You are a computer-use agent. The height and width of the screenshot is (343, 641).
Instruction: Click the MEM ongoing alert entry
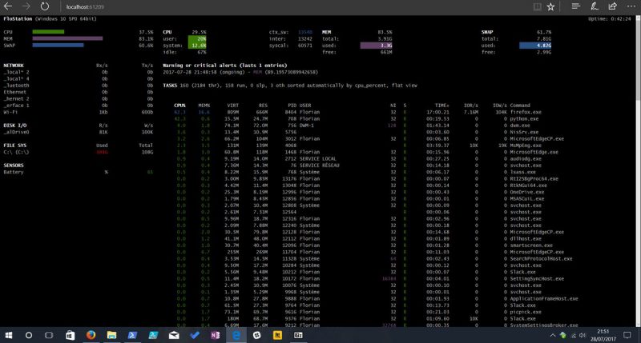(x=240, y=72)
